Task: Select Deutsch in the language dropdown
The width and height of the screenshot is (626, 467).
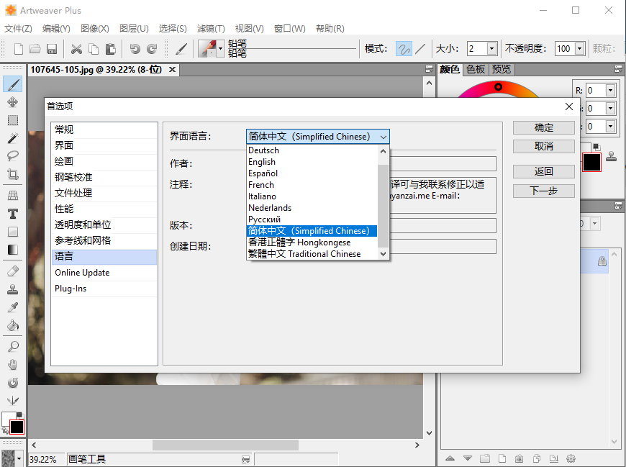Action: (263, 150)
